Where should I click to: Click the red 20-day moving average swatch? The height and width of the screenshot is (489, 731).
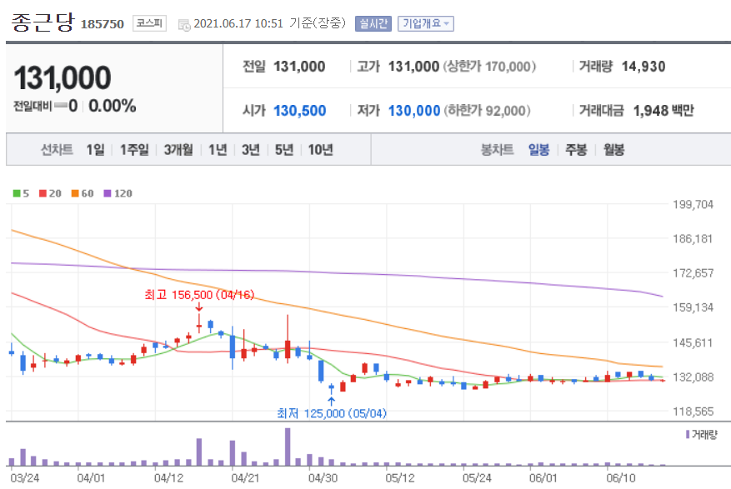point(43,193)
